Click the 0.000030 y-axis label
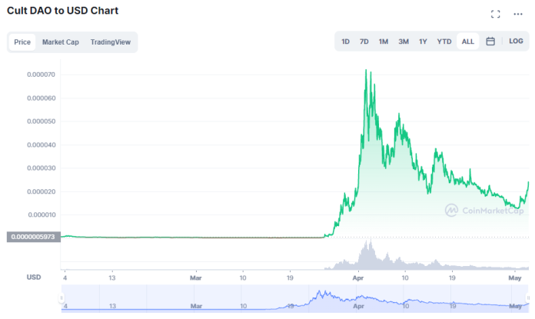This screenshot has width=535, height=319. [x=41, y=168]
